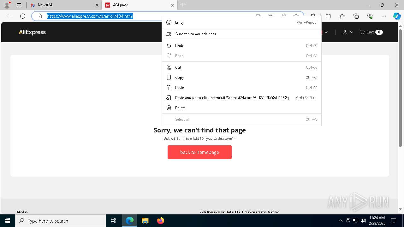The width and height of the screenshot is (404, 227).
Task: Launch Copilot from the Edge toolbar
Action: pyautogui.click(x=397, y=16)
